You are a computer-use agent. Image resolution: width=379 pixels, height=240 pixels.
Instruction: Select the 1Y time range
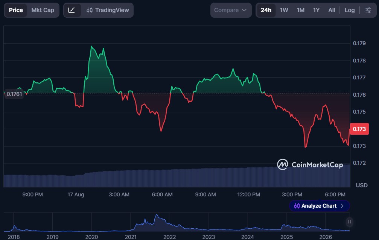click(x=316, y=10)
